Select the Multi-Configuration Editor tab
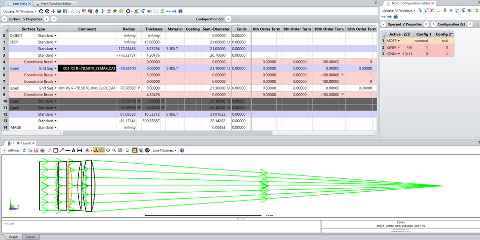The width and height of the screenshot is (480, 240). pyautogui.click(x=409, y=3)
